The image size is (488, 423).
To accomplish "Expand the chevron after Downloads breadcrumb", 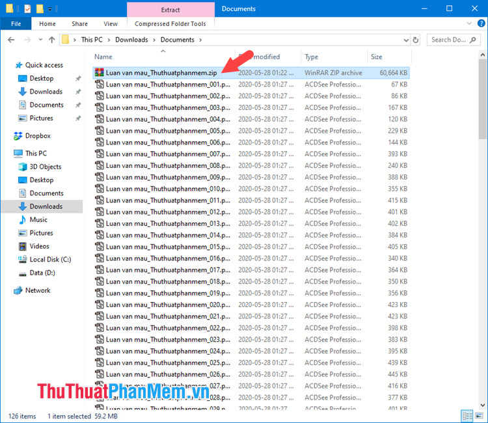I will point(154,40).
